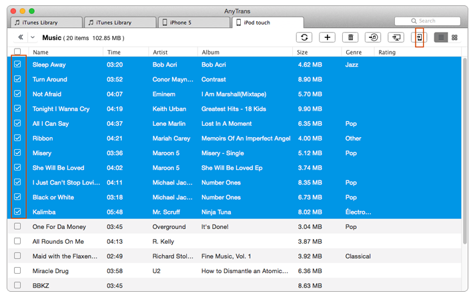
Task: Click artist 'Eminem' in Not Afraid row
Action: [164, 94]
